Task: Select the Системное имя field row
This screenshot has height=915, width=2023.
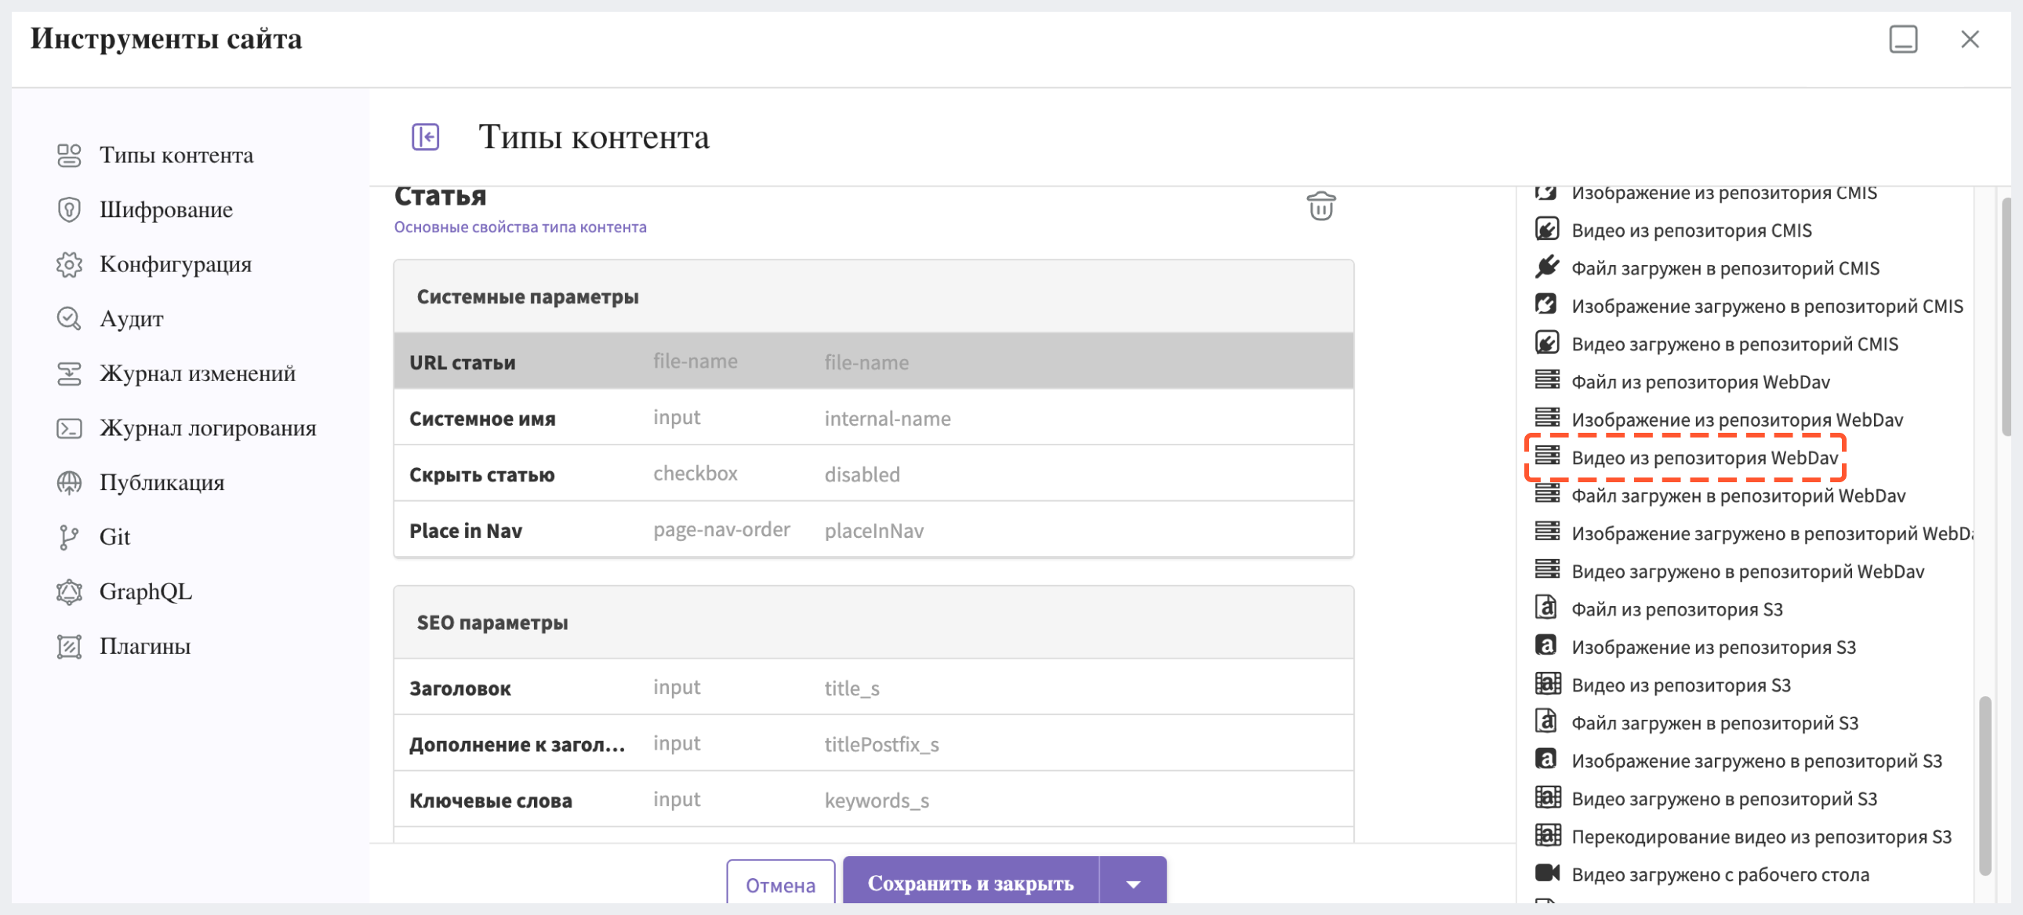Action: tap(873, 418)
